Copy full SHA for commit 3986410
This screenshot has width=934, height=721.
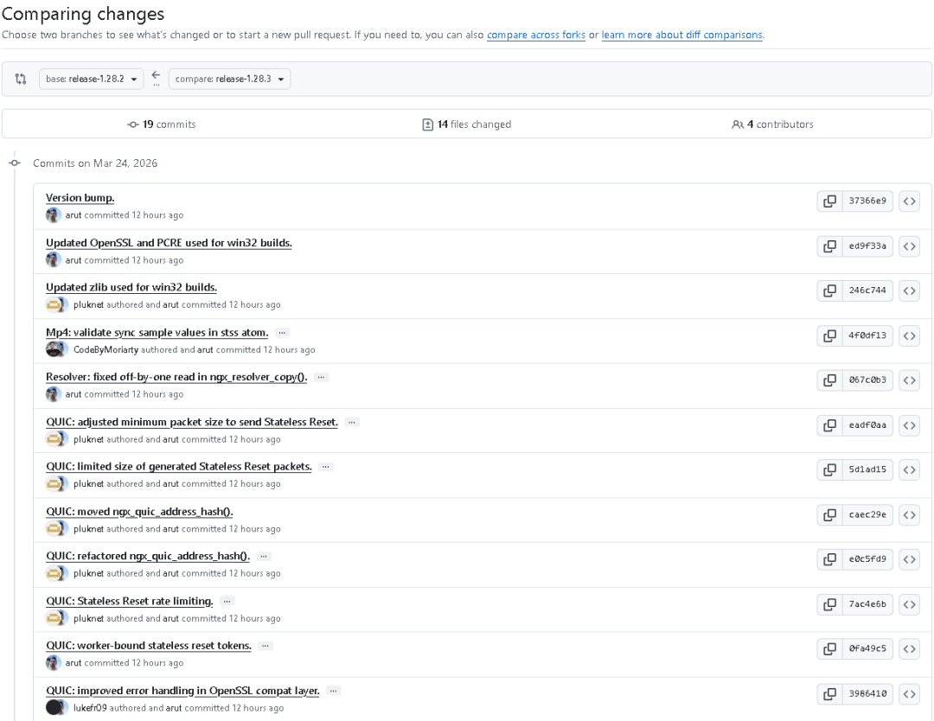(x=829, y=693)
